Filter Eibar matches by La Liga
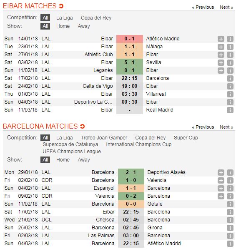Viewport: 236px width, 251px height. (x=65, y=18)
